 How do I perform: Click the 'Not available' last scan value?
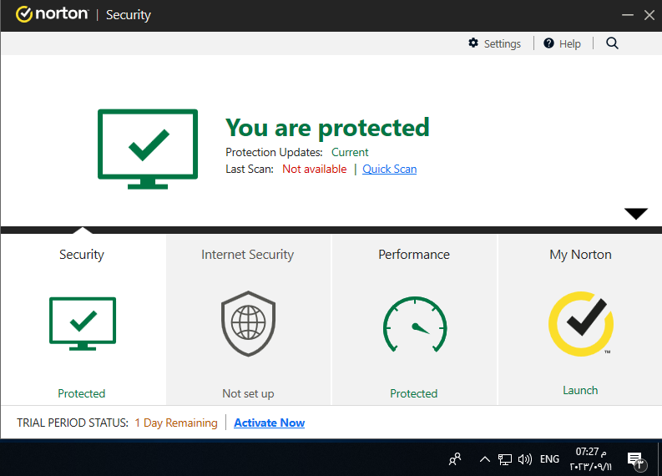(314, 169)
